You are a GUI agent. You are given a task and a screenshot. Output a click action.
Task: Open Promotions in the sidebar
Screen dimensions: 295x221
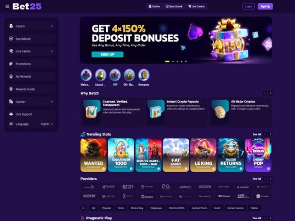[x=31, y=64]
